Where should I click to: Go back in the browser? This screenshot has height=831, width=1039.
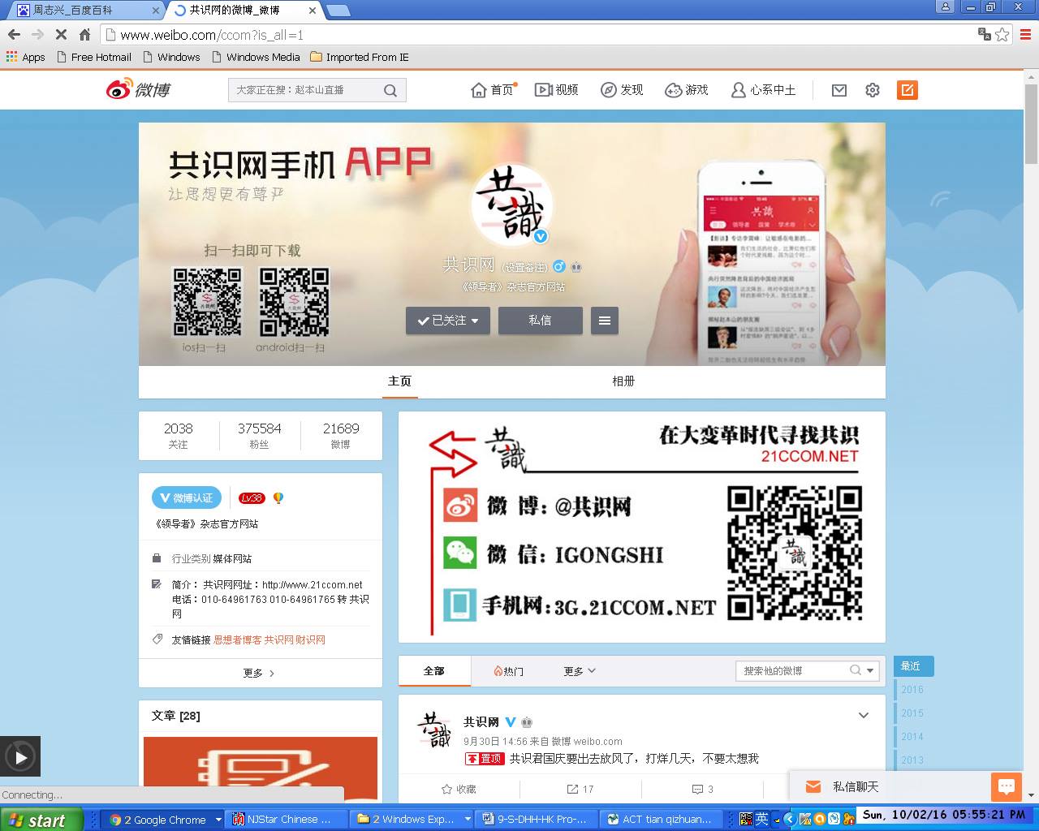tap(14, 34)
